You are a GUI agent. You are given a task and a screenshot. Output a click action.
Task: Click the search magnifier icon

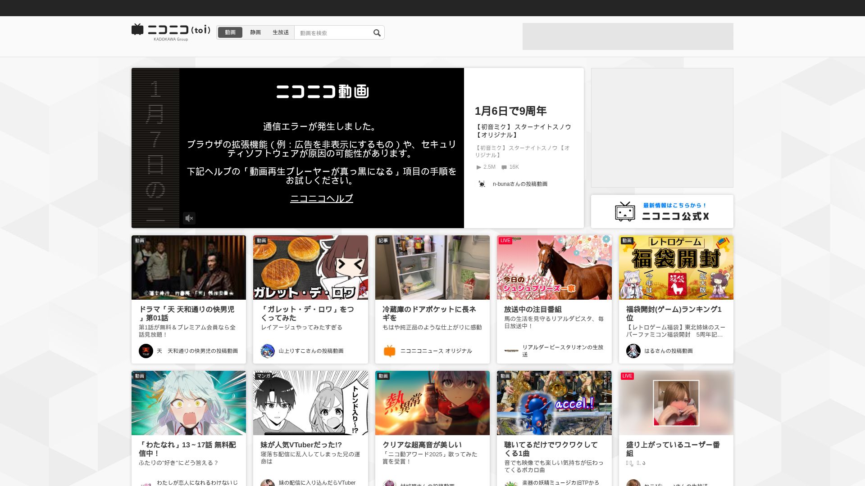point(377,33)
